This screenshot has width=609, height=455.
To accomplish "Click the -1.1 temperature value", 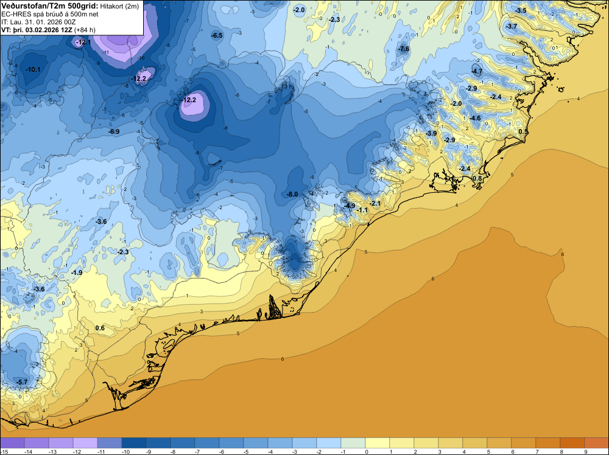I will (x=362, y=210).
